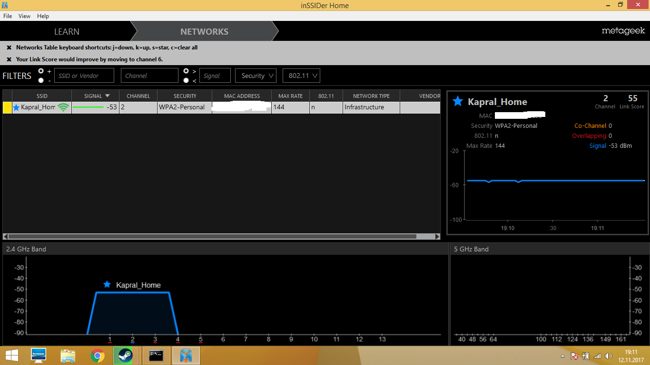The image size is (650, 365).
Task: Click the Link Score 55 value
Action: pos(632,98)
